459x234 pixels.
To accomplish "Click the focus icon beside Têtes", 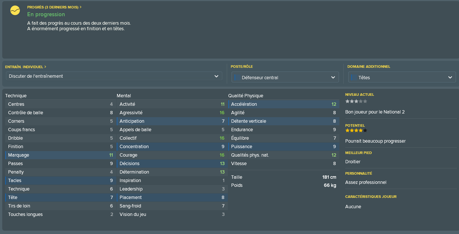I will click(353, 77).
